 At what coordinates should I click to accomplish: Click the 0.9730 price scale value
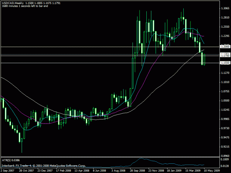pos(225,128)
